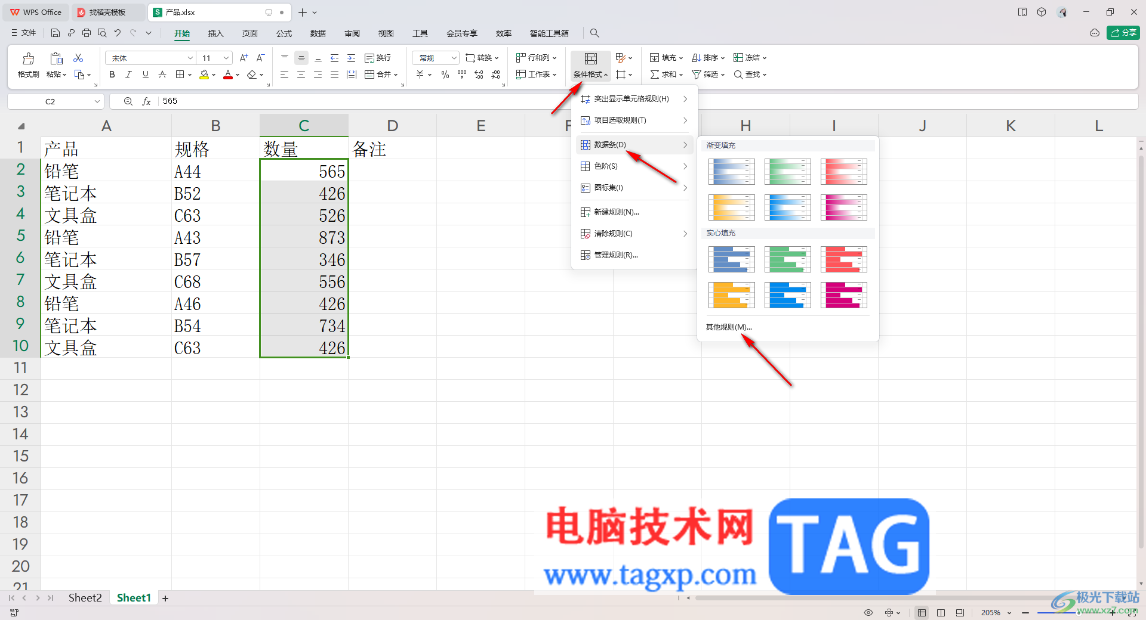This screenshot has height=620, width=1146.
Task: Open the font size dropdown
Action: click(x=226, y=58)
